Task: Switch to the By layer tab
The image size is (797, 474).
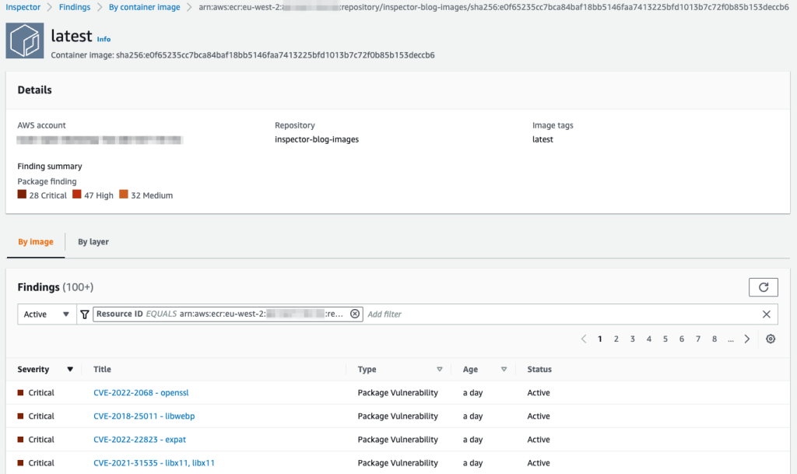Action: (x=93, y=242)
